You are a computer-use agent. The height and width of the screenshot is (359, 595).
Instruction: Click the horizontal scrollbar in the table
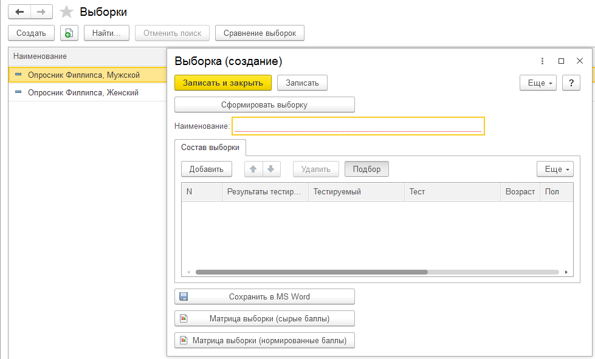[311, 272]
